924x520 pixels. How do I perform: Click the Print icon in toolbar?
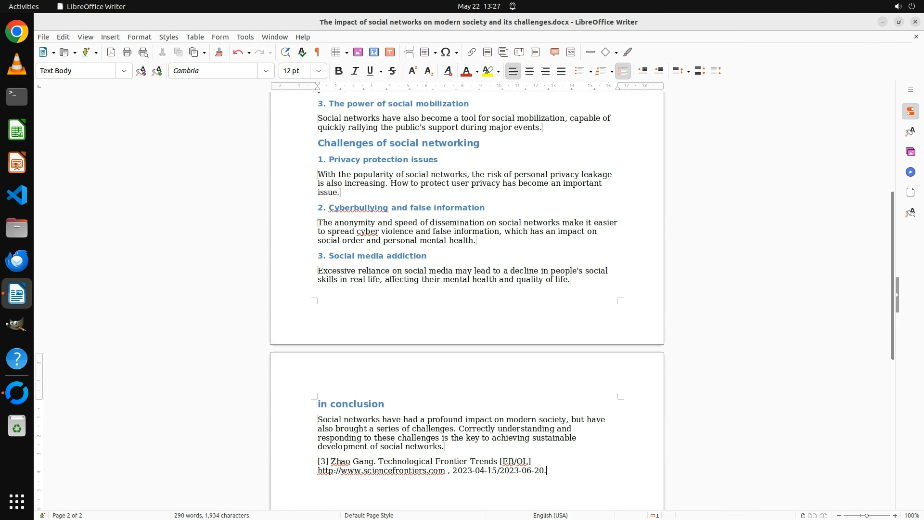point(127,52)
